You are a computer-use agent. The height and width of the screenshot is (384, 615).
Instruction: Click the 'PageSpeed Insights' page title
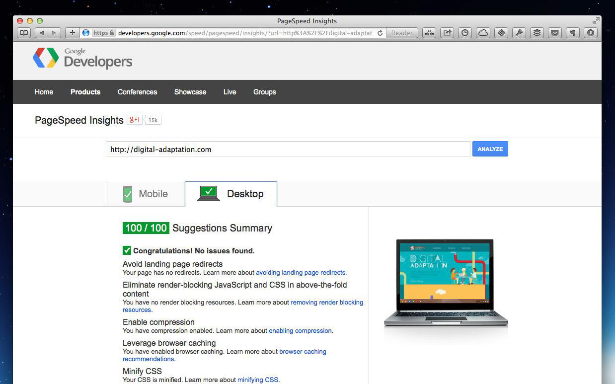click(x=79, y=120)
